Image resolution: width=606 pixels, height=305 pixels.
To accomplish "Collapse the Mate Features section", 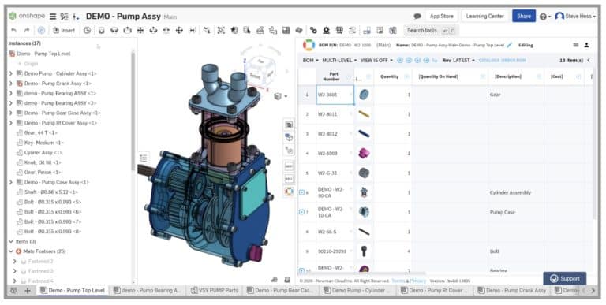I will 11,251.
